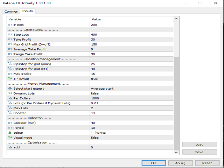Click the Load button
Image resolution: width=224 pixels, height=168 pixels.
[x=199, y=145]
